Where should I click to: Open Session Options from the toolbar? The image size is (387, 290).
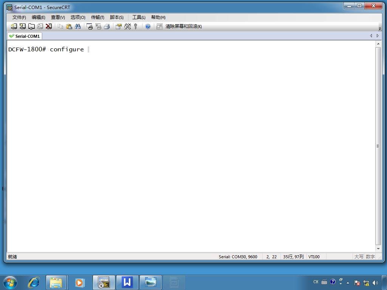pos(119,26)
